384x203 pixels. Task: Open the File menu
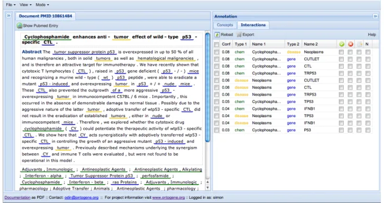10,5
